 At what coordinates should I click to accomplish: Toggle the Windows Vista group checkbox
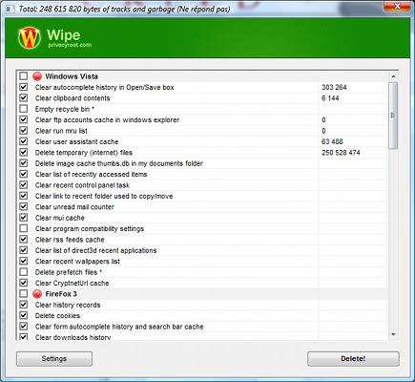tap(24, 76)
